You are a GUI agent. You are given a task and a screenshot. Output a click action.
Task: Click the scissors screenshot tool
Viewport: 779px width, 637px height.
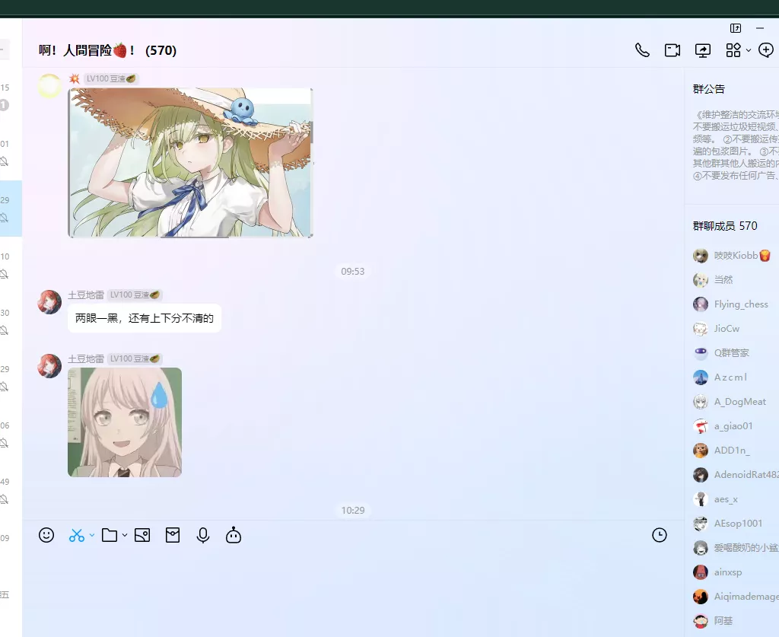(76, 535)
